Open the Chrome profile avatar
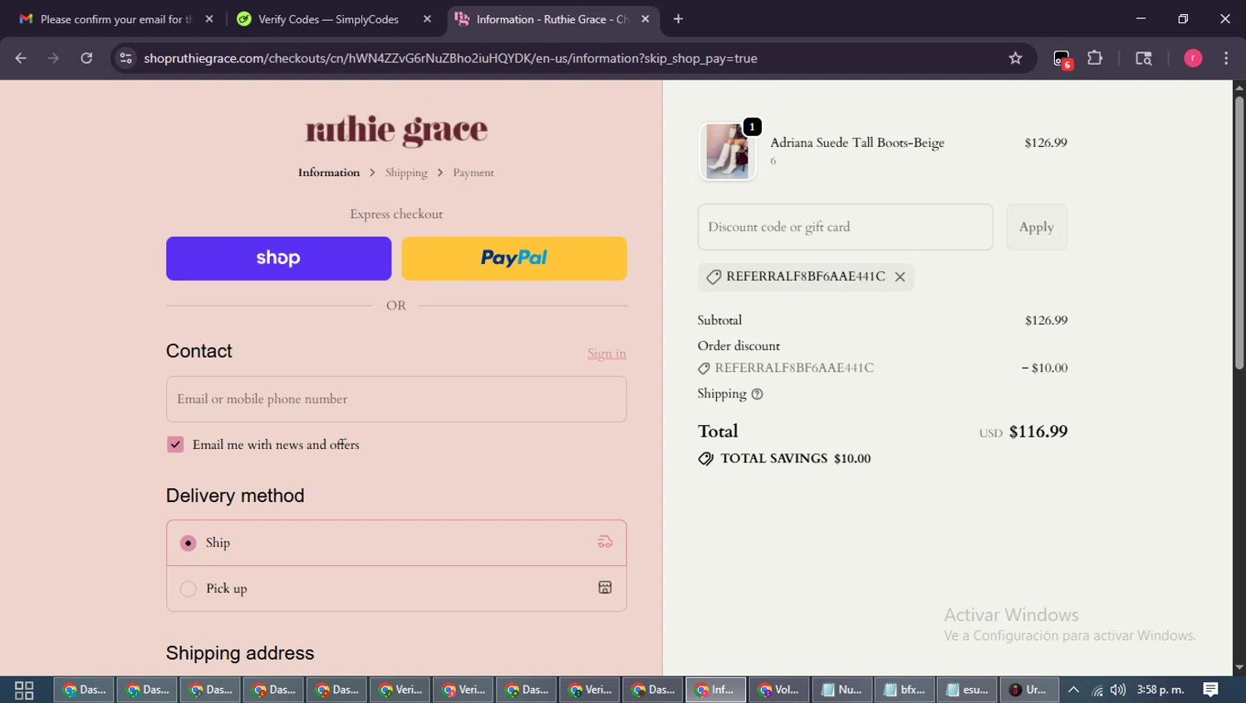 point(1193,58)
